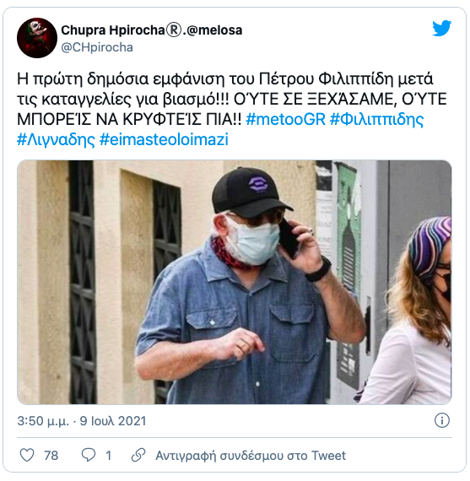470x481 pixels.
Task: Open the tweet info circle icon
Action: [442, 420]
